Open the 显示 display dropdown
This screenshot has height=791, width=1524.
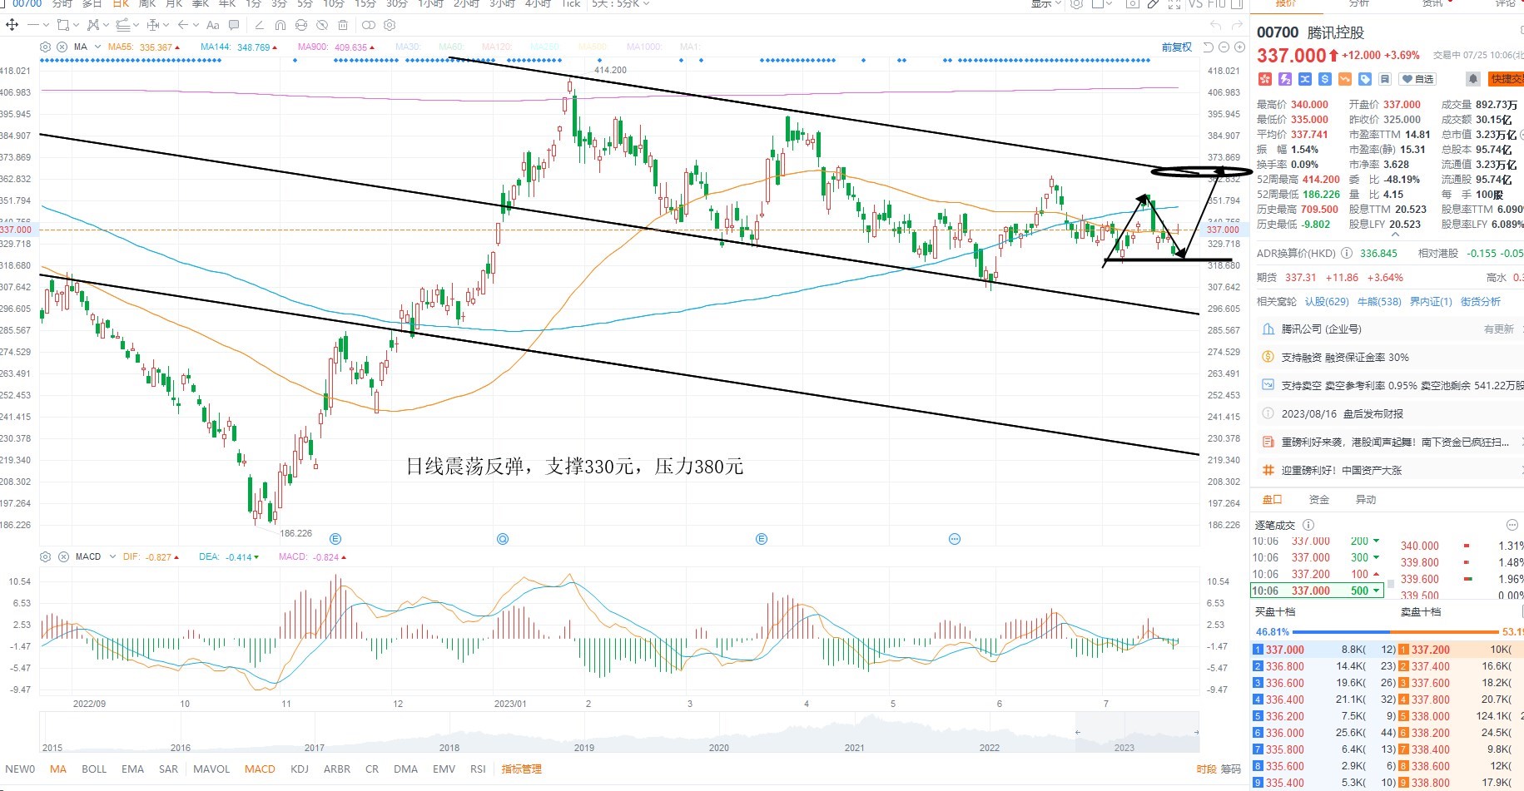[1046, 3]
